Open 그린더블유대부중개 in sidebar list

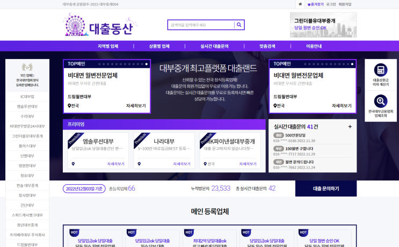click(27, 136)
